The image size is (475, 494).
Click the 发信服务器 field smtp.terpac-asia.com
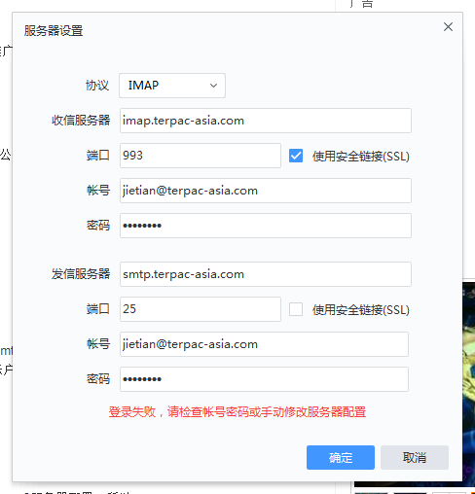click(266, 274)
